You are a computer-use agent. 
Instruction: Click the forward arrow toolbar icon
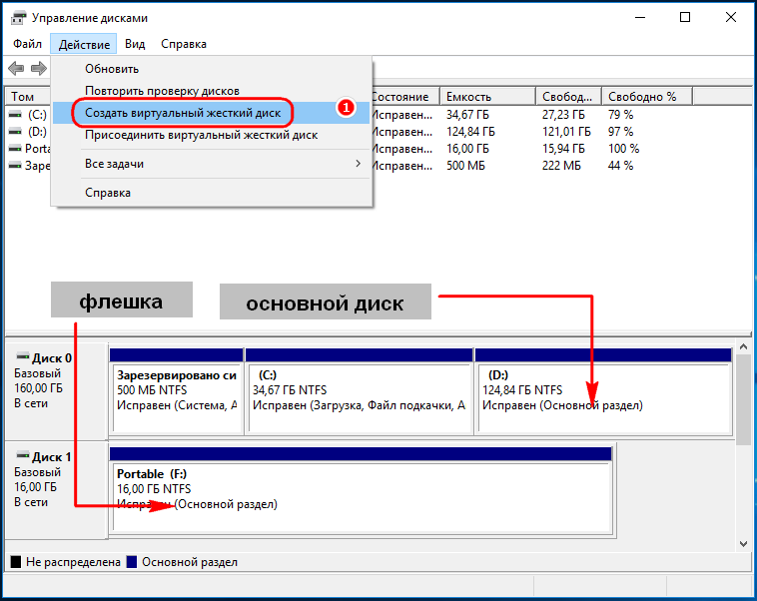coord(38,68)
